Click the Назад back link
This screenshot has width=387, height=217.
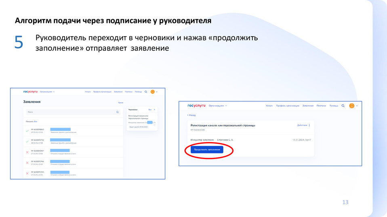tap(191, 115)
